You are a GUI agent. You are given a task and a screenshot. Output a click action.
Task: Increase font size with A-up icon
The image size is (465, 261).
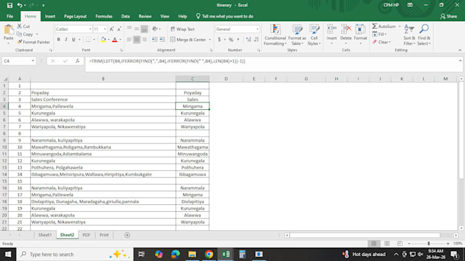pos(111,29)
